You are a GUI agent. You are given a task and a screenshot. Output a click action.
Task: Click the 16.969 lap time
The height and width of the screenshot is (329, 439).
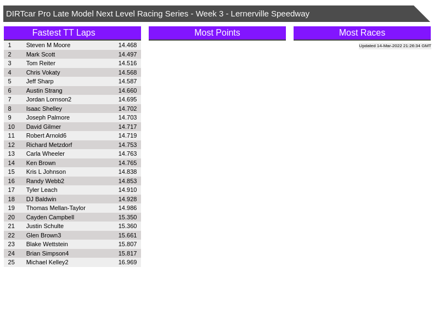(x=127, y=262)
